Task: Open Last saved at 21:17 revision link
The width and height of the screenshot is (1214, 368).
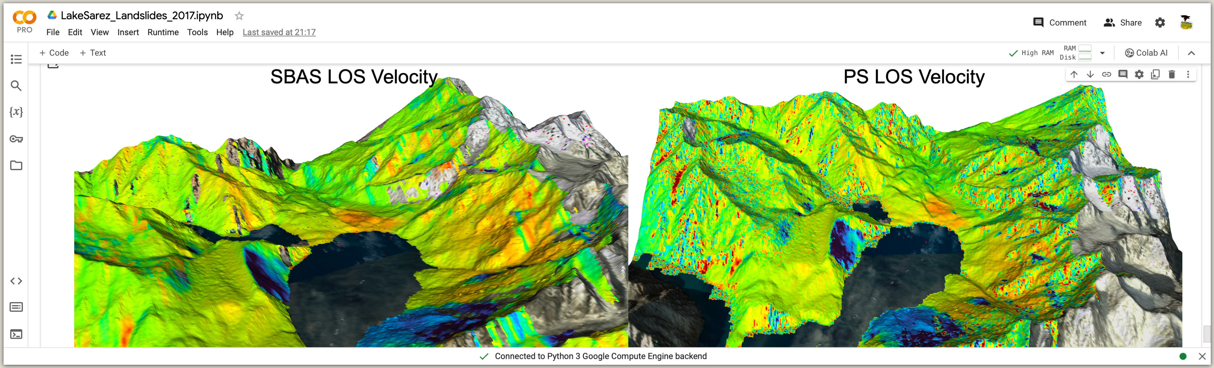Action: click(x=279, y=32)
